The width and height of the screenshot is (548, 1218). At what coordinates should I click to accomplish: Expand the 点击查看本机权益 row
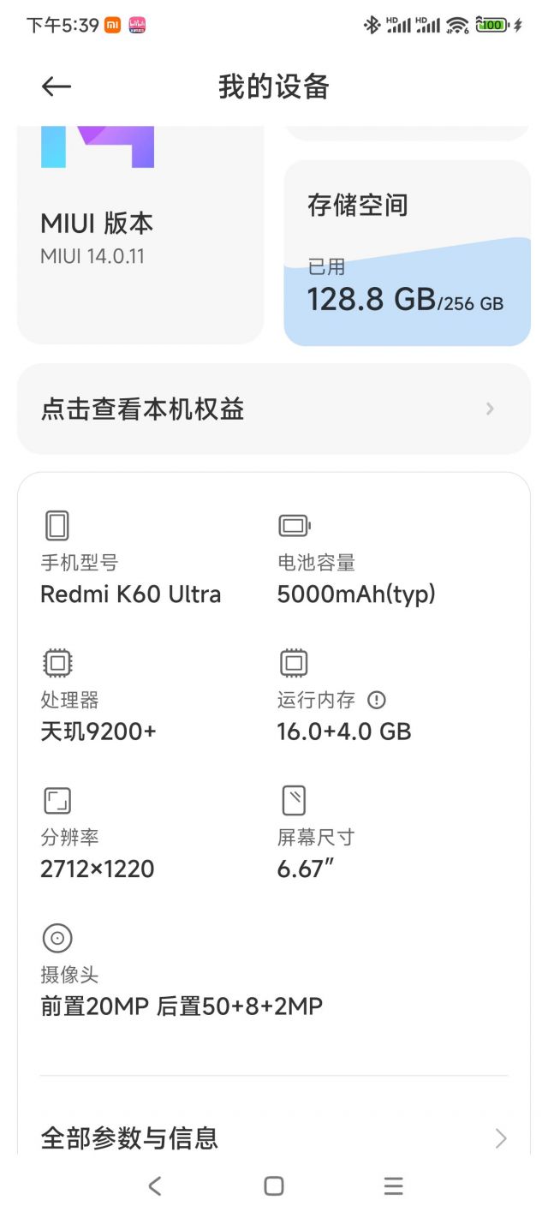274,409
